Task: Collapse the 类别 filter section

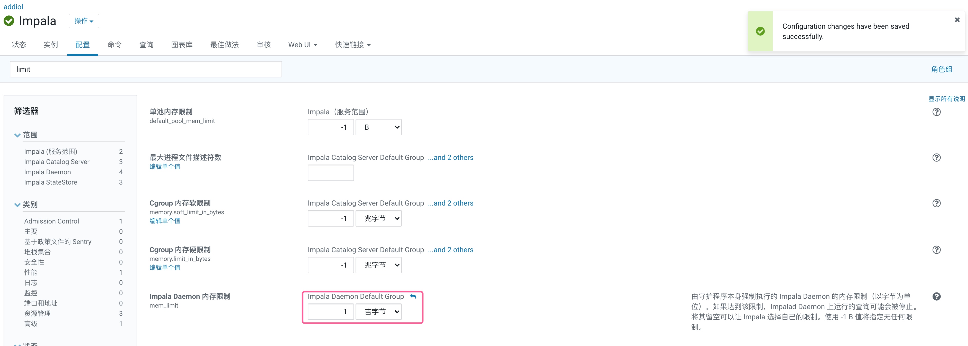Action: click(17, 205)
